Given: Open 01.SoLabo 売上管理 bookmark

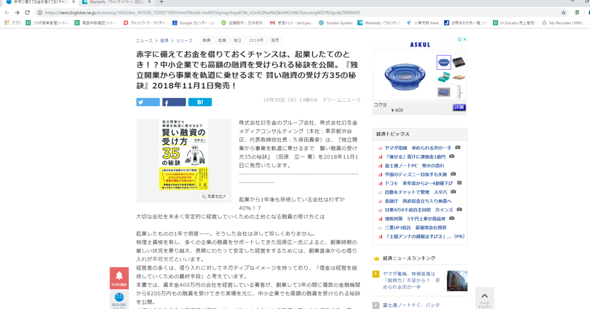Looking at the screenshot, I should [x=515, y=23].
